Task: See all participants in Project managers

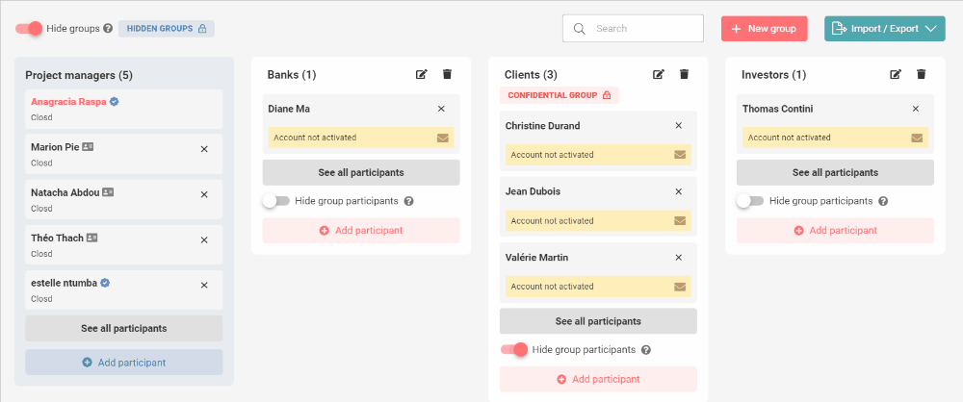Action: pos(123,328)
